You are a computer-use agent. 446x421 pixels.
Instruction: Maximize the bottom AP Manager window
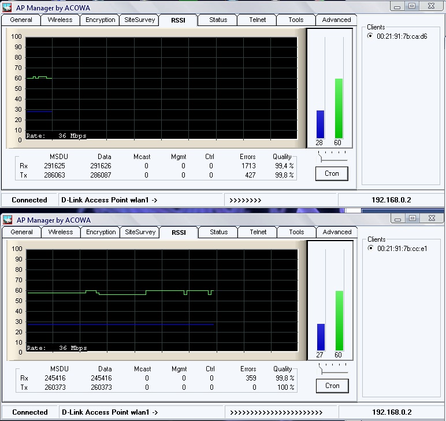[412, 218]
